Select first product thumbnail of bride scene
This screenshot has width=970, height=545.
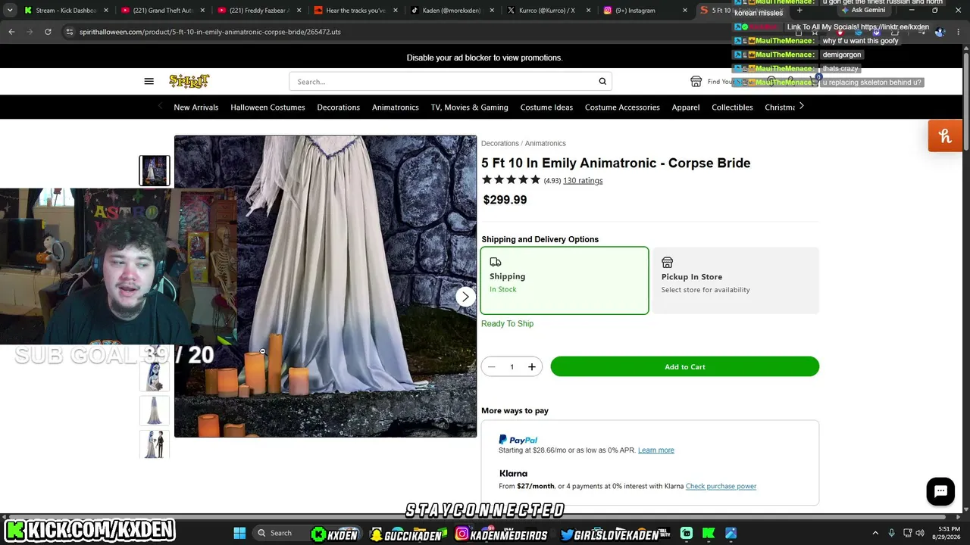click(x=155, y=170)
